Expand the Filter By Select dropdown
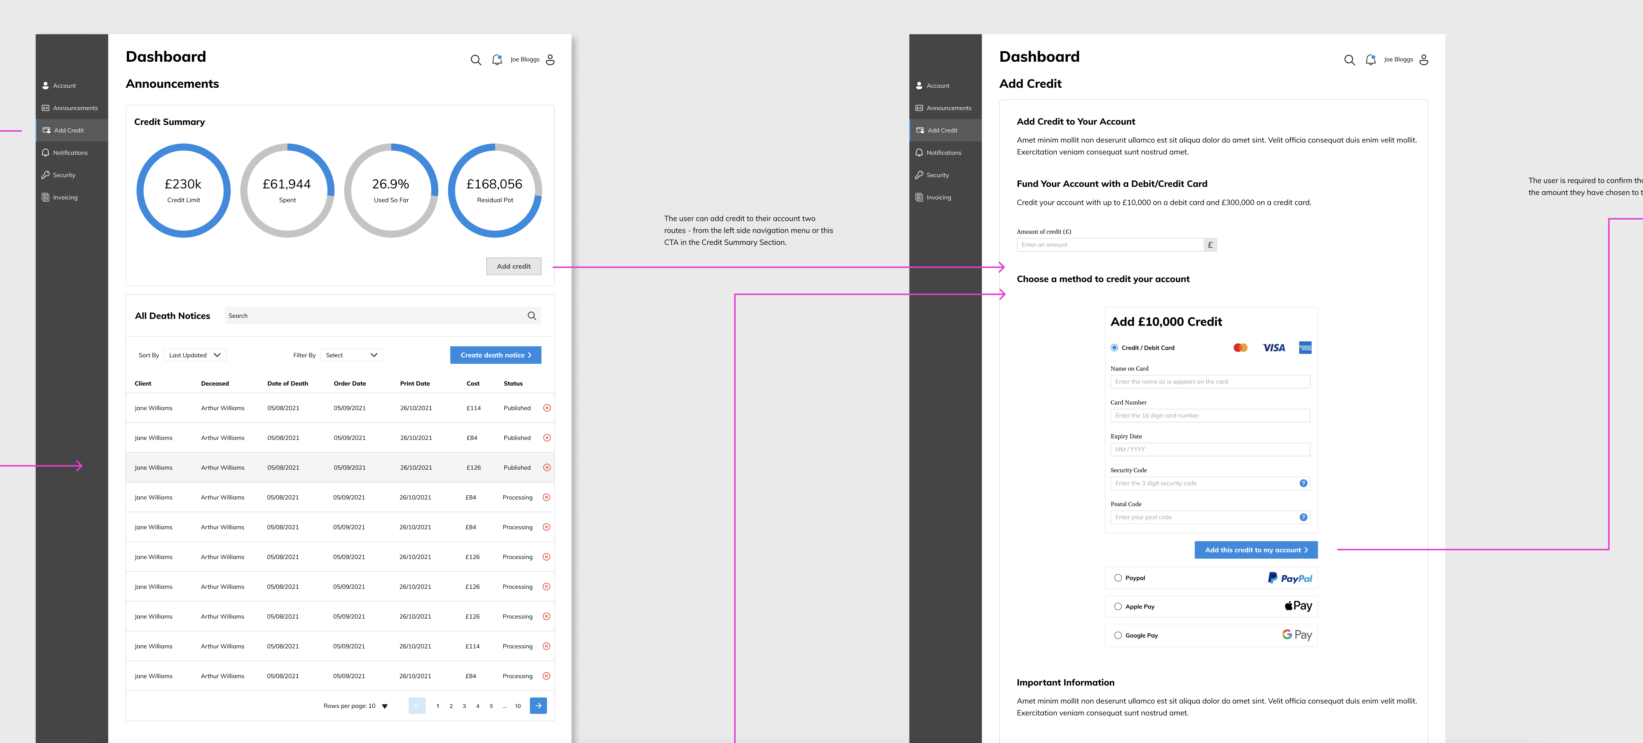Image resolution: width=1643 pixels, height=743 pixels. click(352, 355)
